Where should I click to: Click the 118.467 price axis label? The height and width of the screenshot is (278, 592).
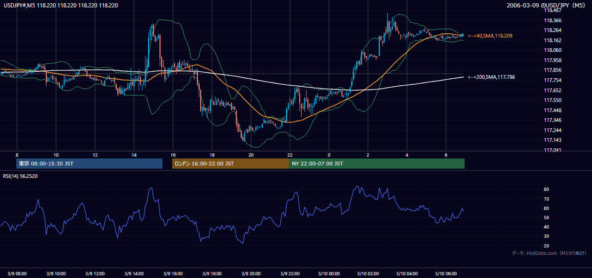(x=552, y=10)
